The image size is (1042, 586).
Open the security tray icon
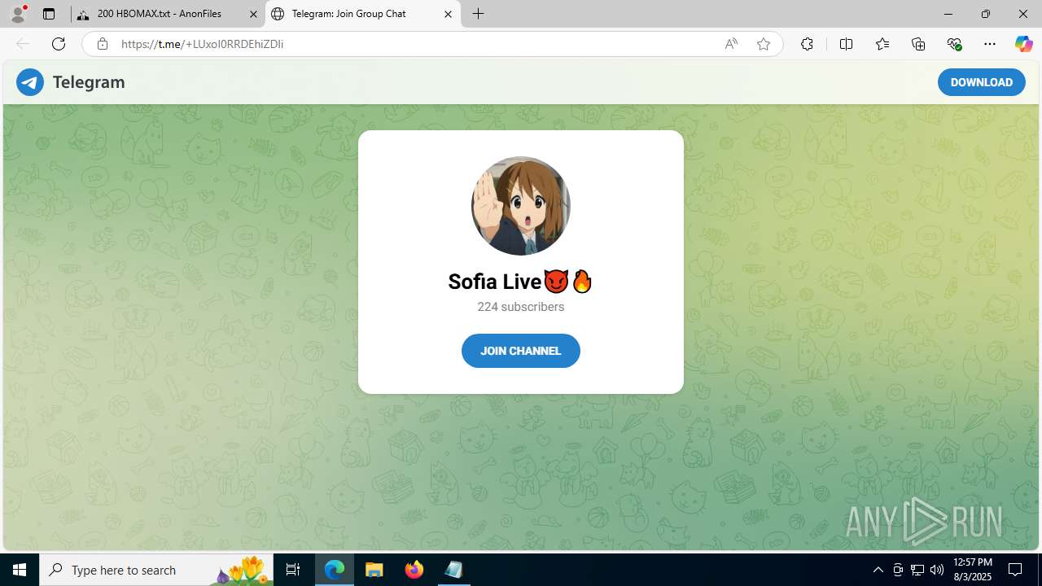point(898,570)
